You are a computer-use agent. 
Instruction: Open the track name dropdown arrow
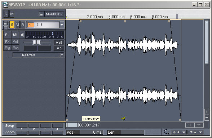coord(62,25)
